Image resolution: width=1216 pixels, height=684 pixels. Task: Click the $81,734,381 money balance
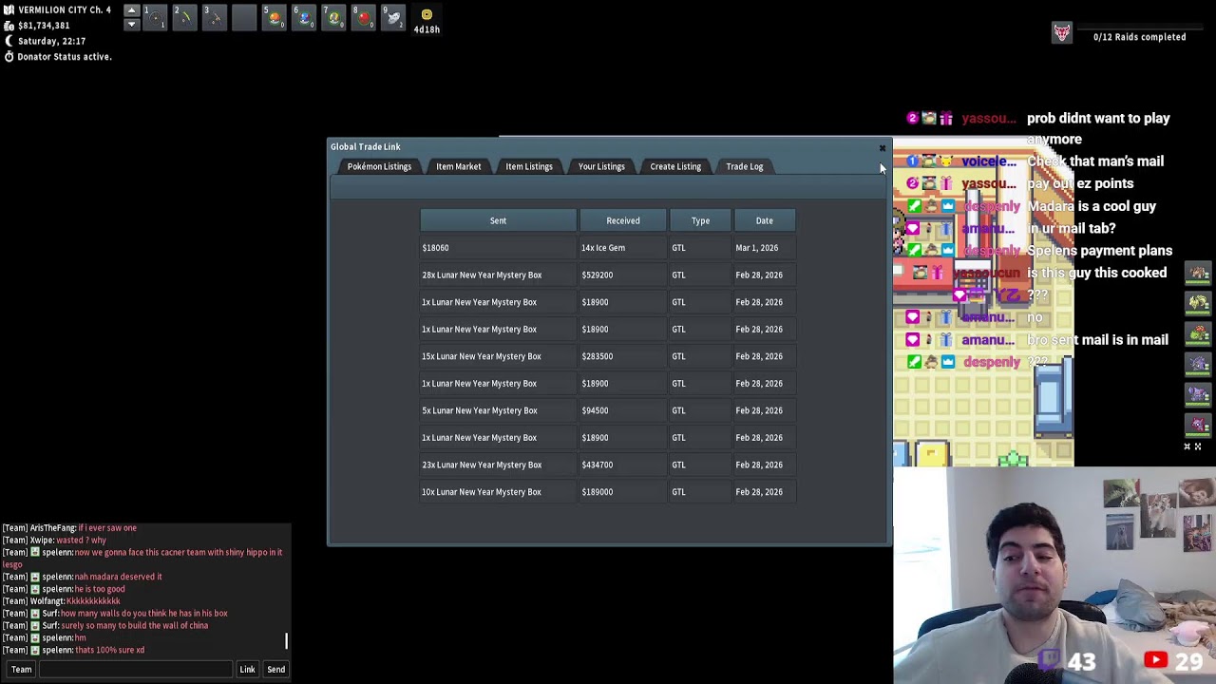pos(44,26)
